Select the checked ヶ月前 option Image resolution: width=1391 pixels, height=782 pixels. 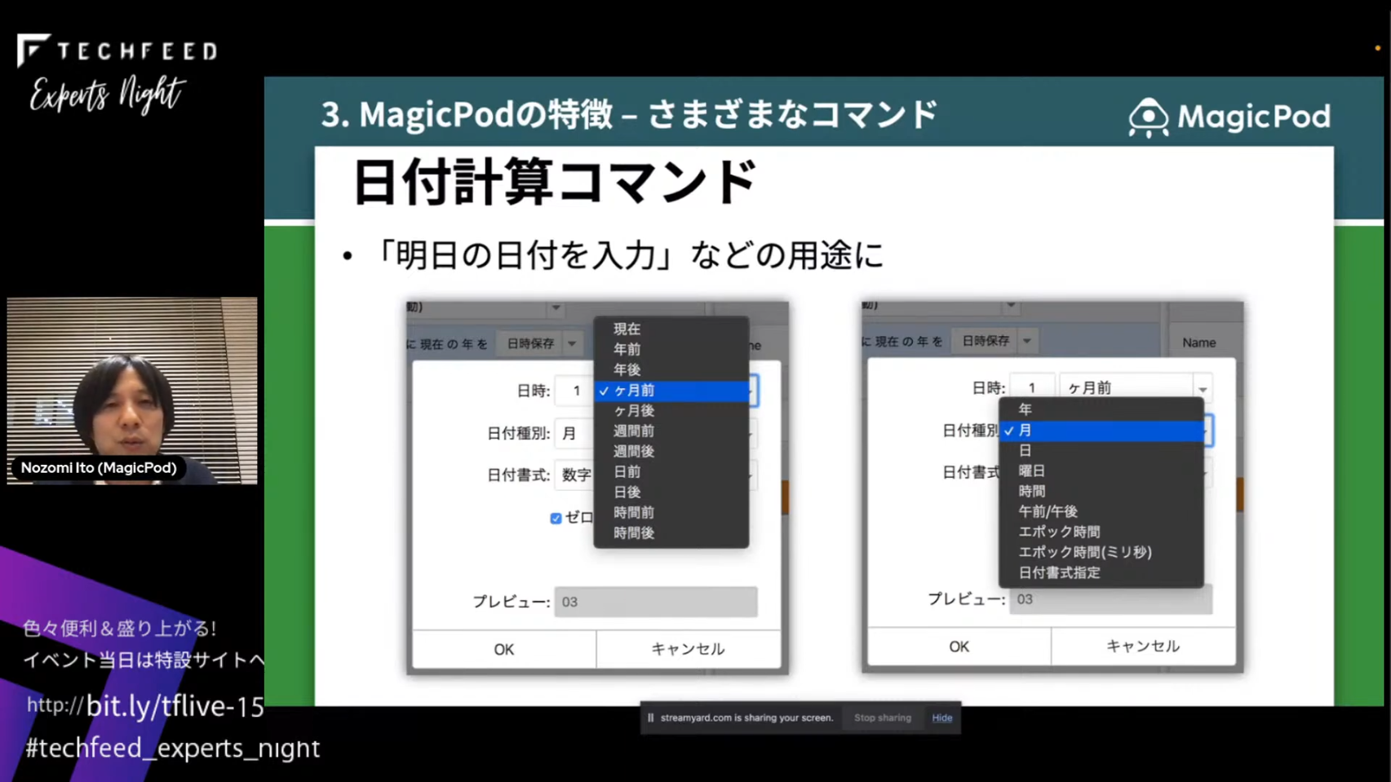click(671, 391)
